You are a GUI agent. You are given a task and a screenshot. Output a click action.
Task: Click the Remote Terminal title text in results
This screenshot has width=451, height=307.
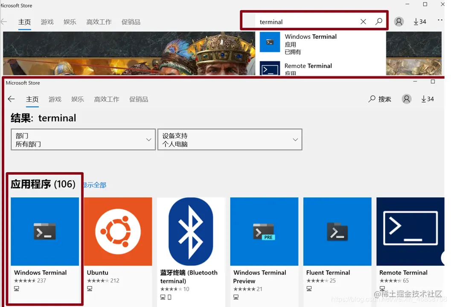tap(403, 272)
